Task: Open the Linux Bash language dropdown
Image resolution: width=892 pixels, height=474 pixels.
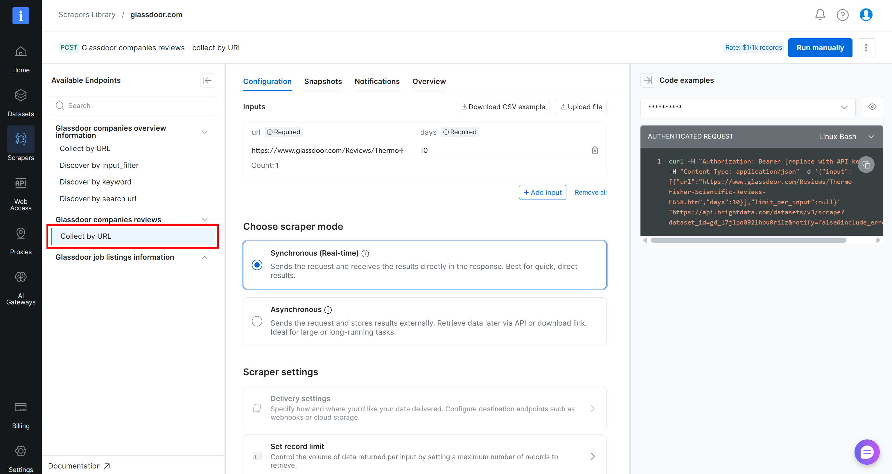Action: click(x=846, y=137)
